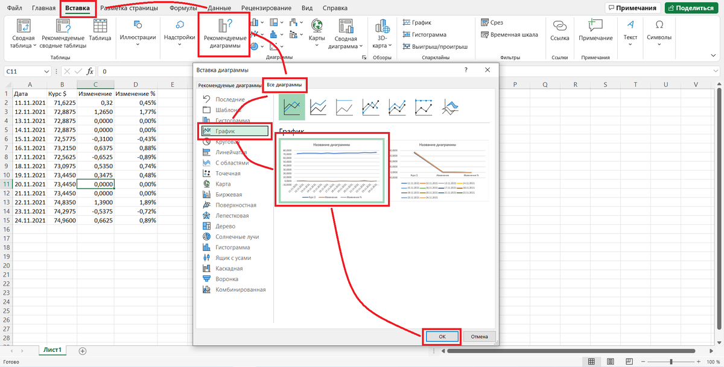Click the Ссылка link icon
The image size is (724, 367).
(560, 25)
